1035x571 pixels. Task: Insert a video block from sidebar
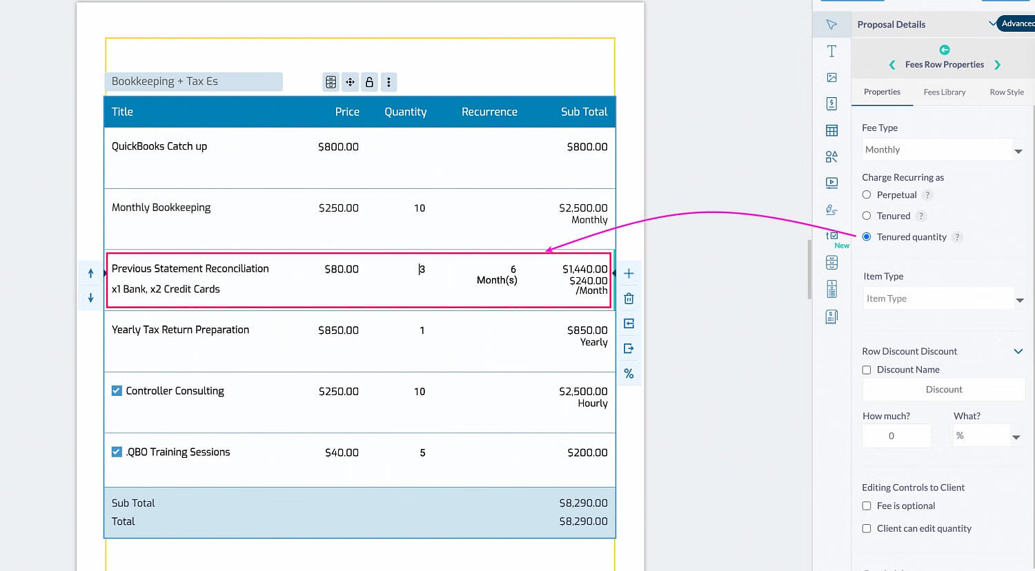[x=831, y=183]
